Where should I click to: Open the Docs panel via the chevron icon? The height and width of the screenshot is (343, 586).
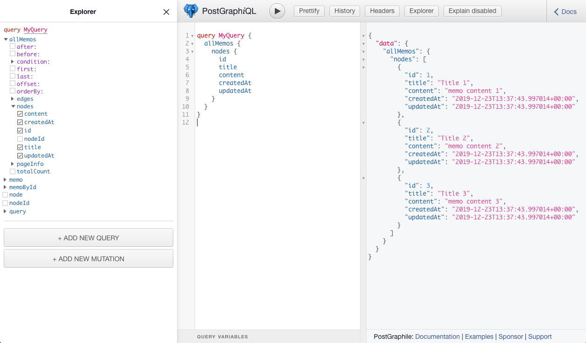click(557, 12)
